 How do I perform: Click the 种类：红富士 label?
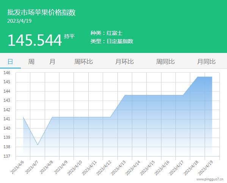pos(106,33)
